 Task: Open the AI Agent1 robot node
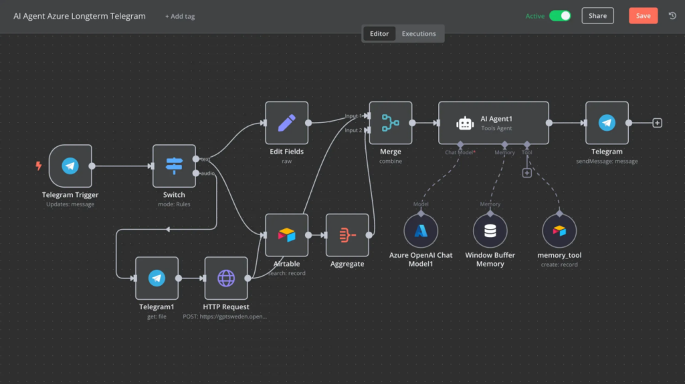point(494,123)
